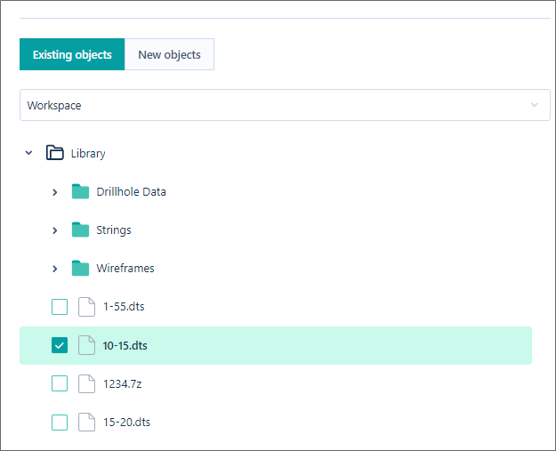Click the 1-55.dts file icon
Viewport: 556px width, 451px height.
coord(86,307)
